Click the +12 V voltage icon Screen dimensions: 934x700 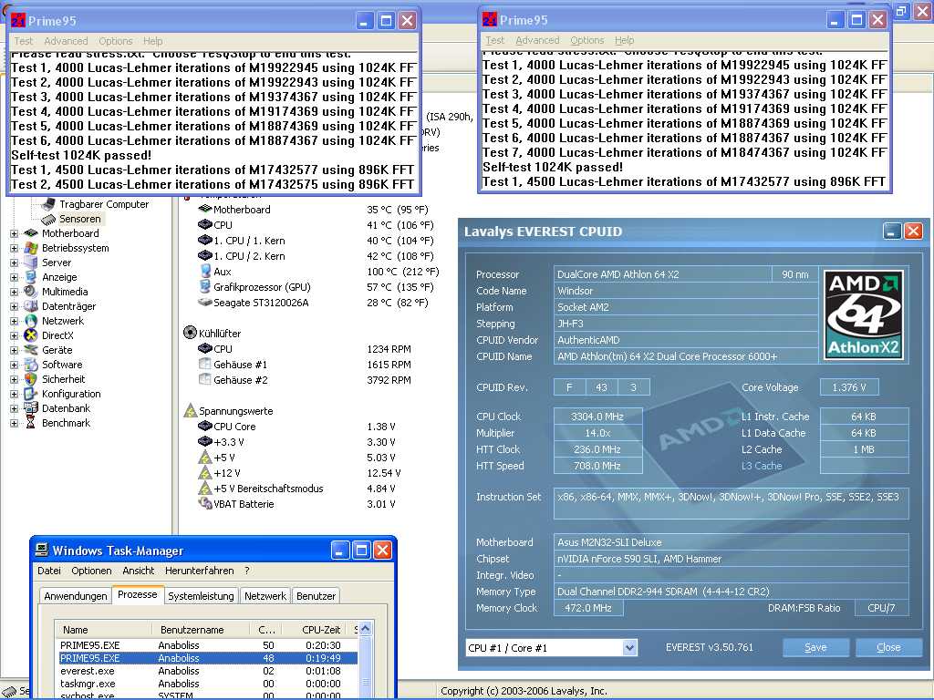(x=205, y=473)
